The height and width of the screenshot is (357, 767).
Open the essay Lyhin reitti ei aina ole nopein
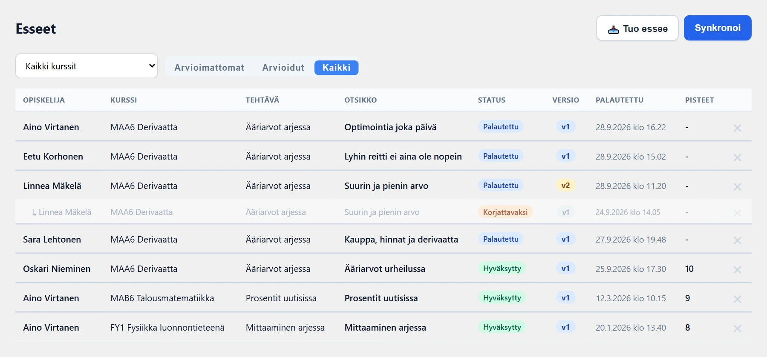click(x=403, y=157)
